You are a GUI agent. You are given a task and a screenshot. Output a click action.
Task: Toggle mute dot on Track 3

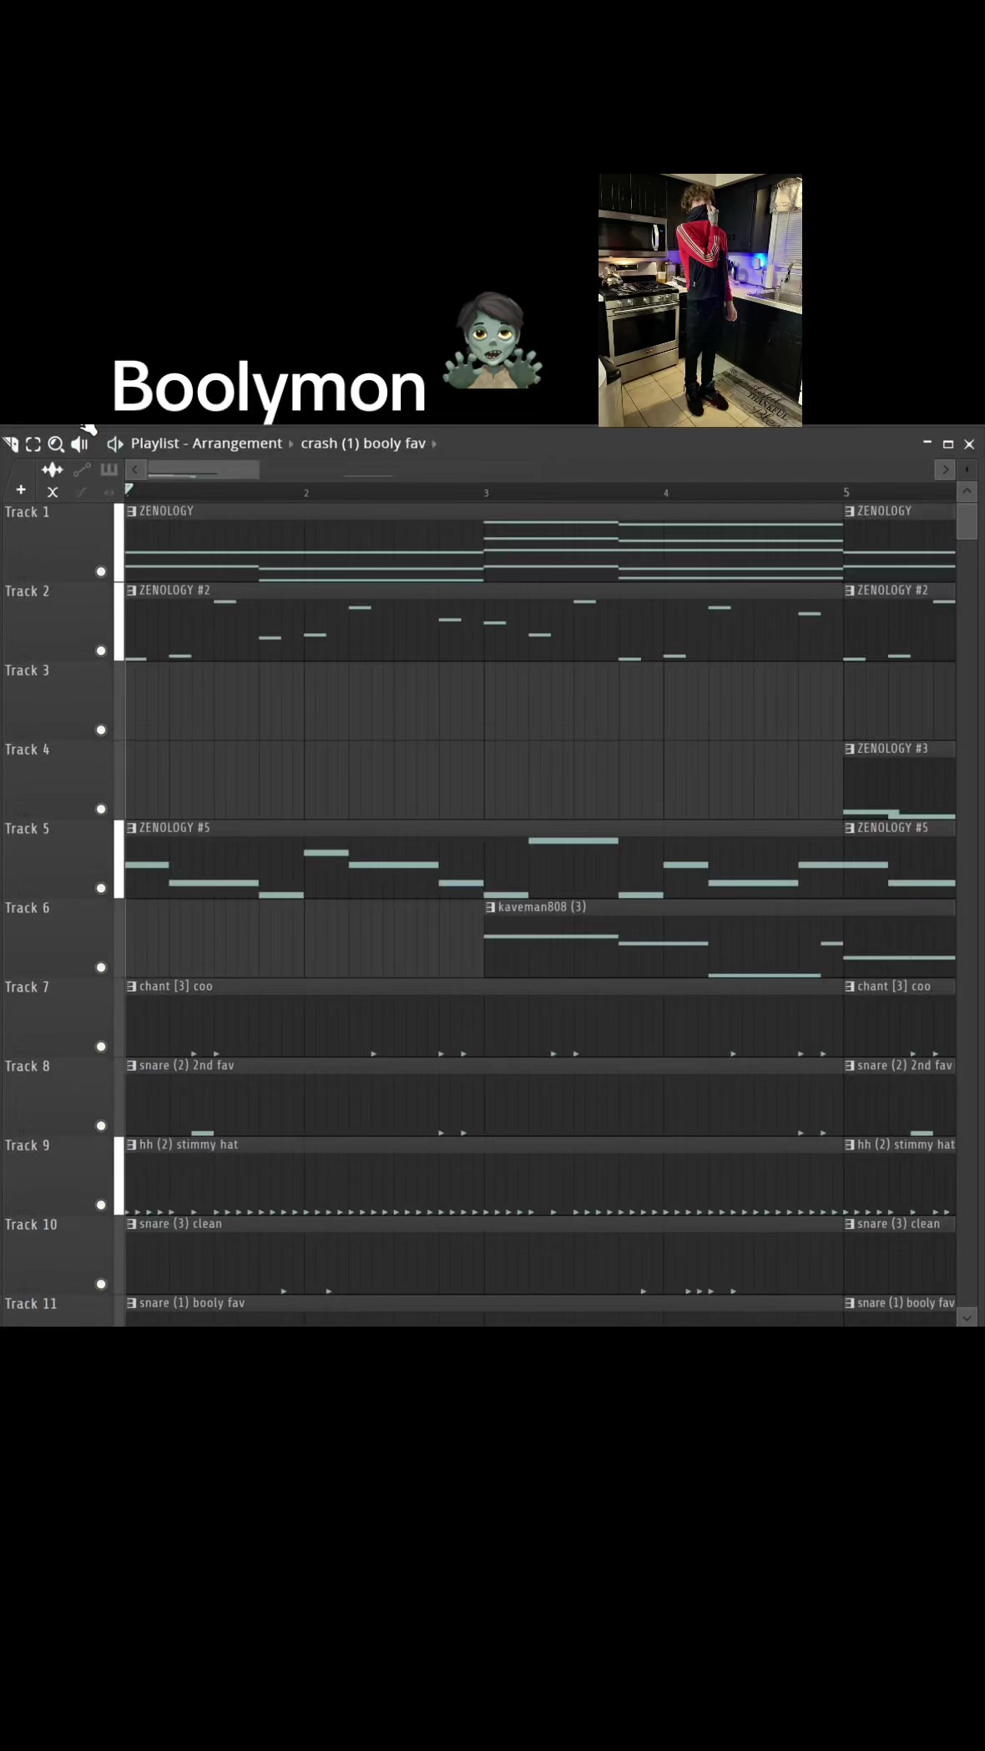coord(101,730)
